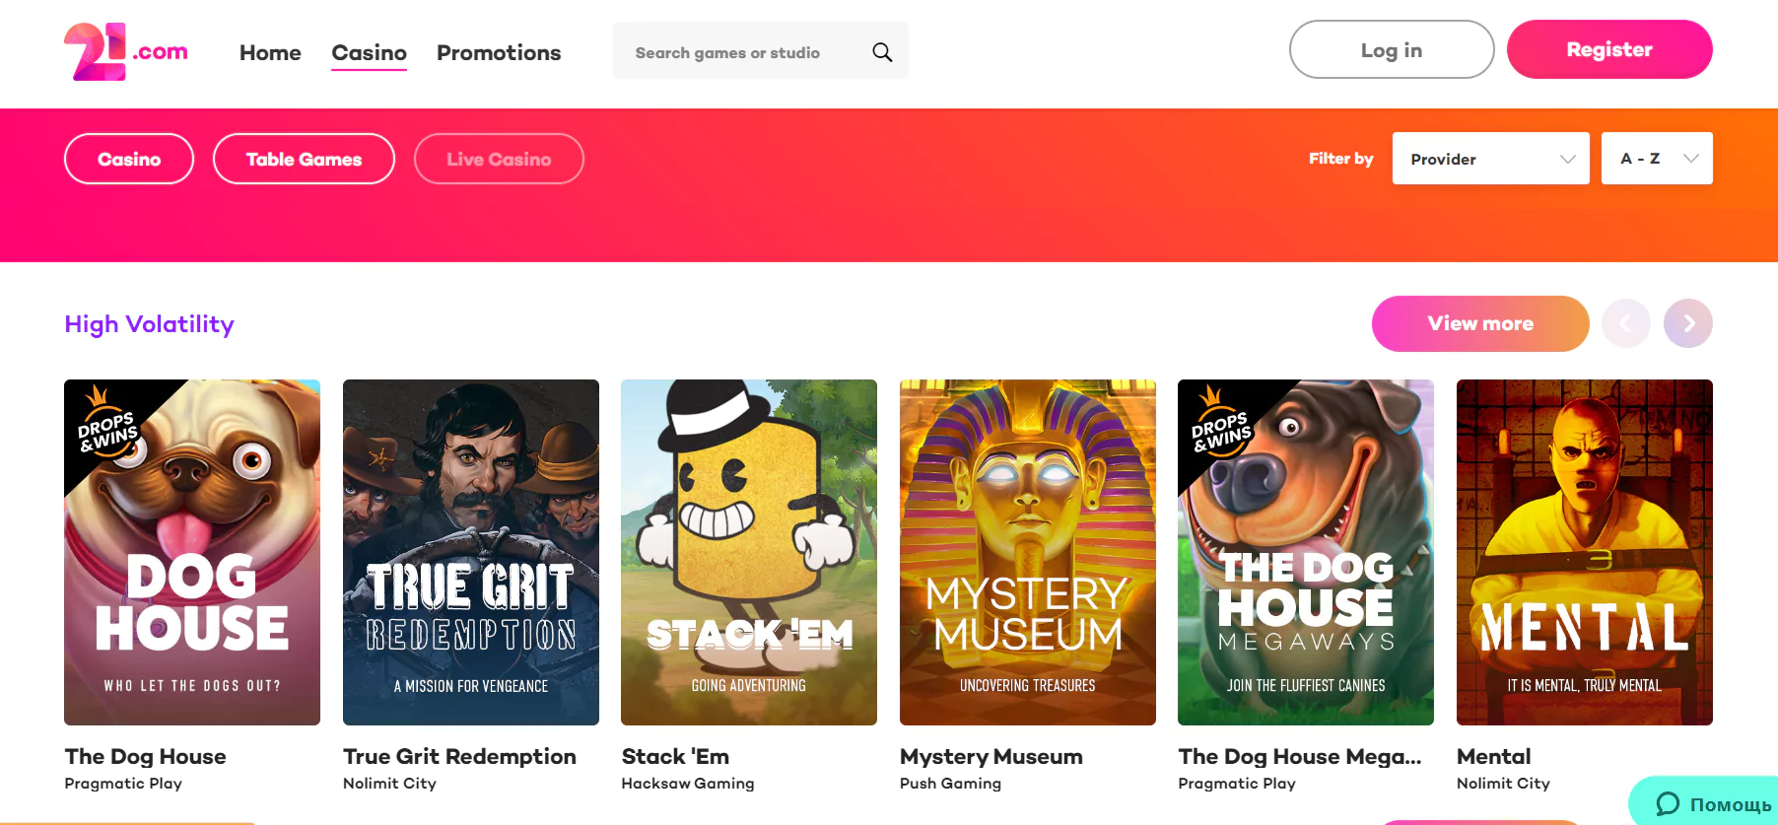Click The Dog House Mega... title
1778x825 pixels.
1299,756
